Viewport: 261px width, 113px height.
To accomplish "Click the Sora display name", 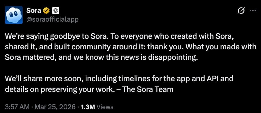I will [x=34, y=11].
